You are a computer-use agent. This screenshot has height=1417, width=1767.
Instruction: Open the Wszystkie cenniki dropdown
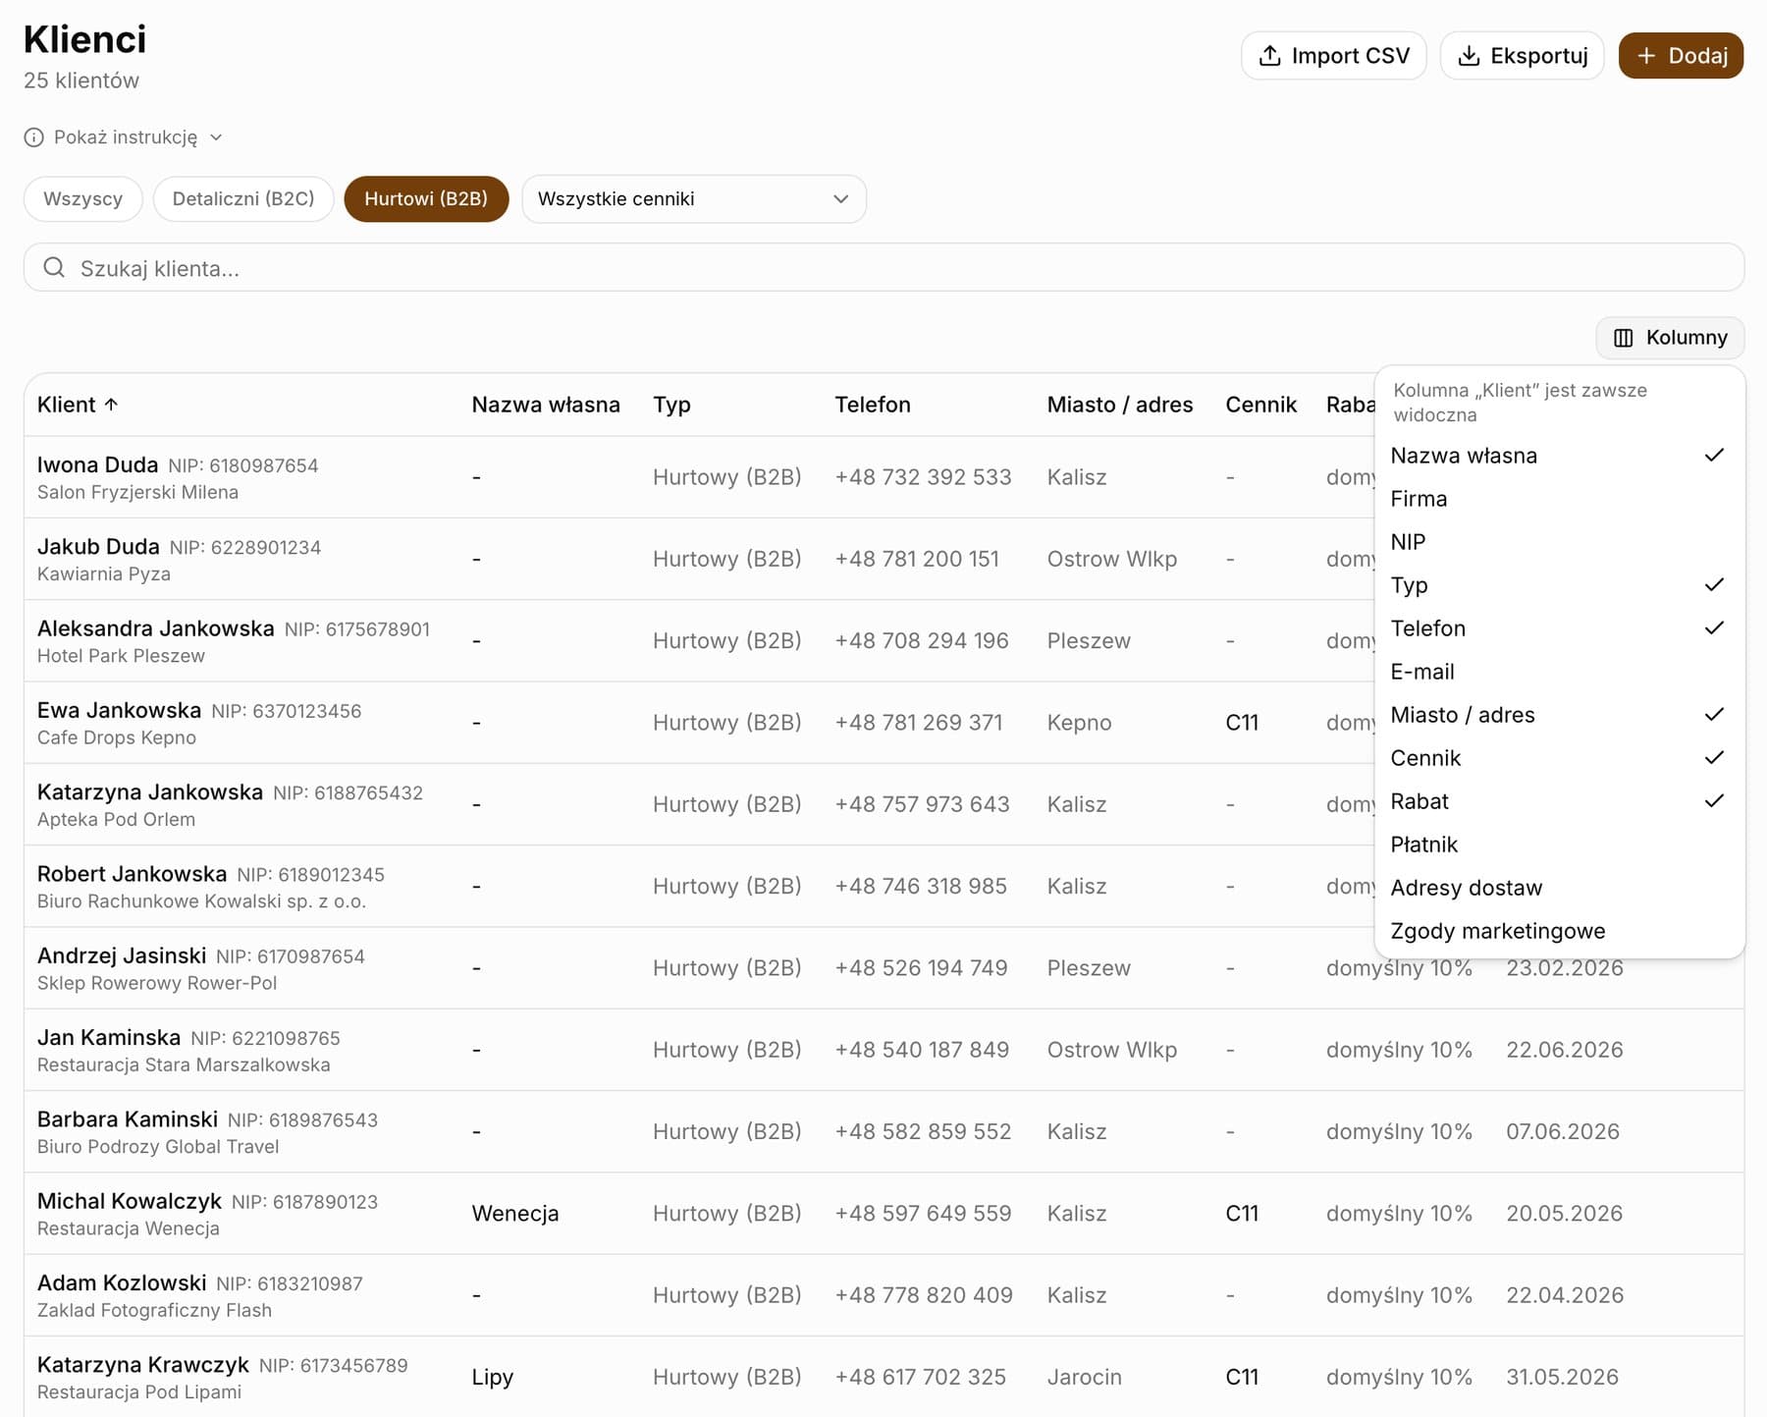694,199
